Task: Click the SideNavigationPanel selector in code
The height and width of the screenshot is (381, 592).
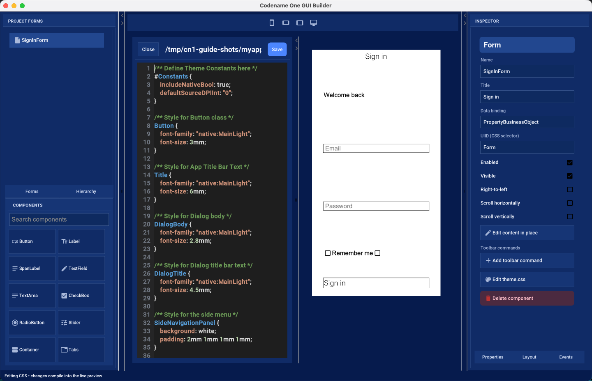Action: [185, 323]
